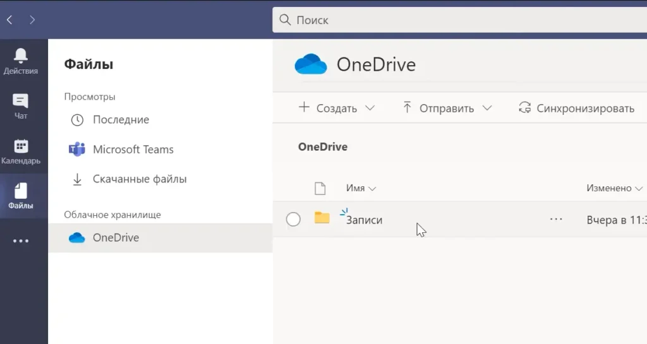Open the Записи folder name
Screen dimensions: 647x344
pyautogui.click(x=364, y=220)
